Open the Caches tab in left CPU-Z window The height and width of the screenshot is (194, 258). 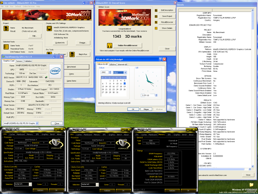(12, 134)
